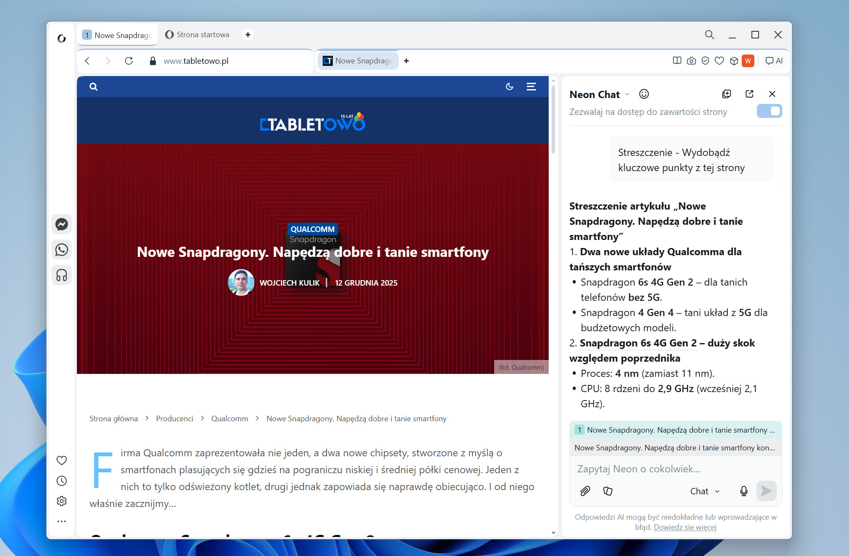Switch to the Strona startowa tab
The image size is (849, 556).
[198, 35]
